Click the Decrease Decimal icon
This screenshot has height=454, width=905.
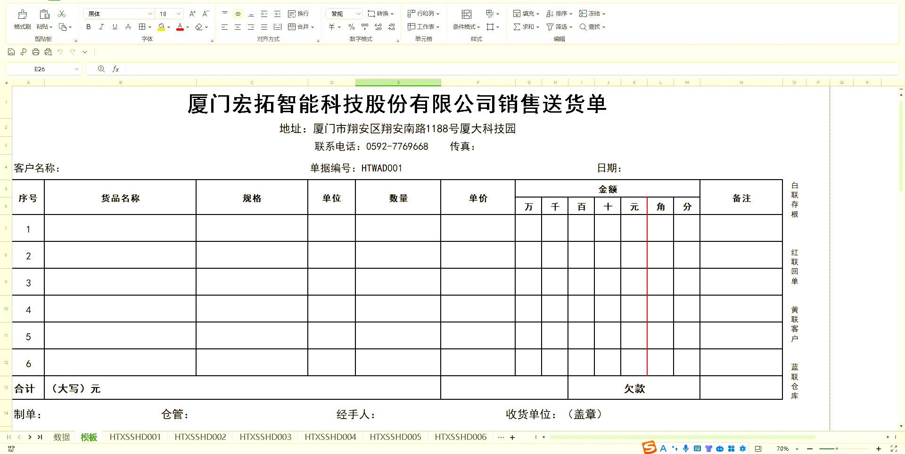(x=391, y=27)
